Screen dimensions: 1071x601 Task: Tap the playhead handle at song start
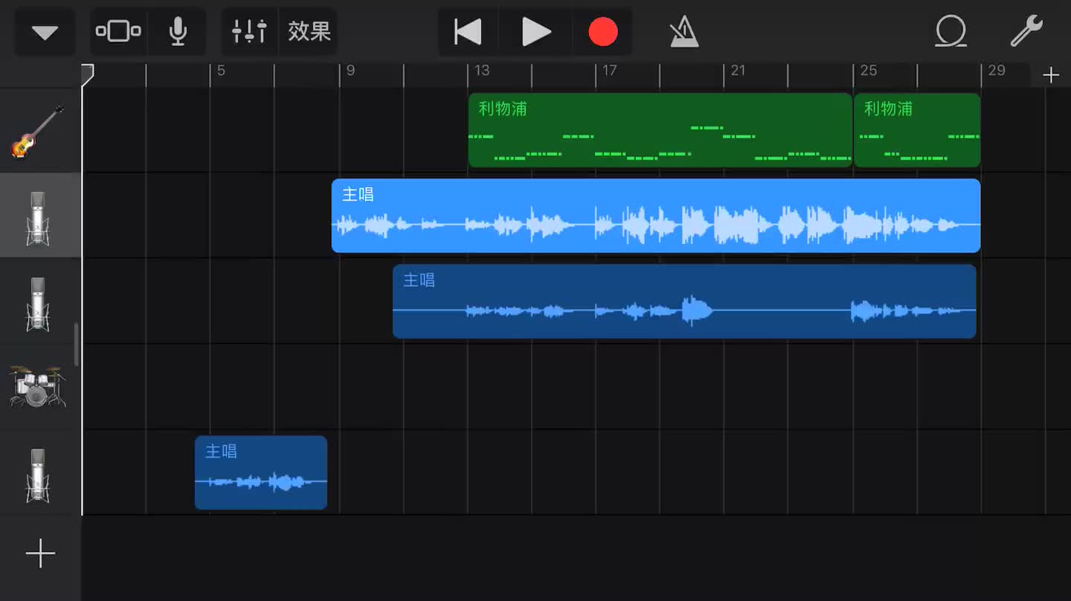coord(88,73)
